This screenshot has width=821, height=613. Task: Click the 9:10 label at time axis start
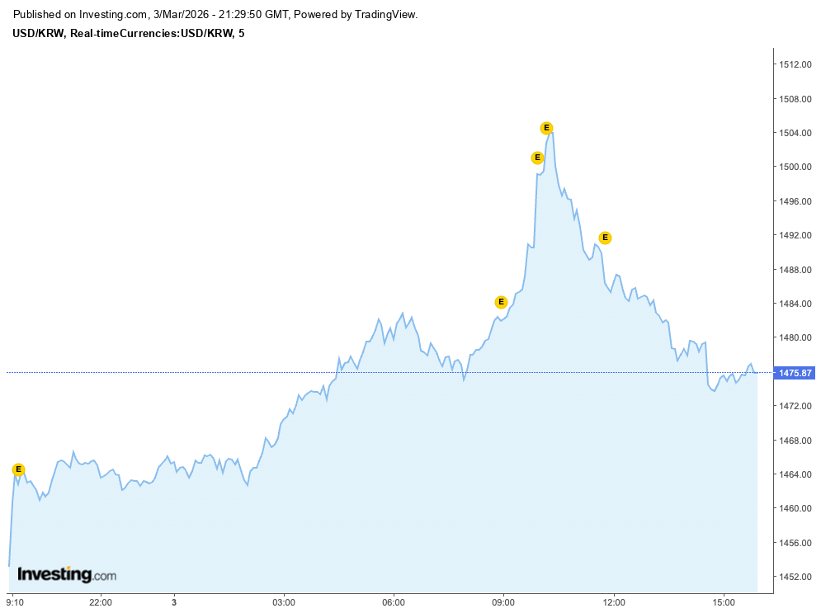(x=17, y=601)
